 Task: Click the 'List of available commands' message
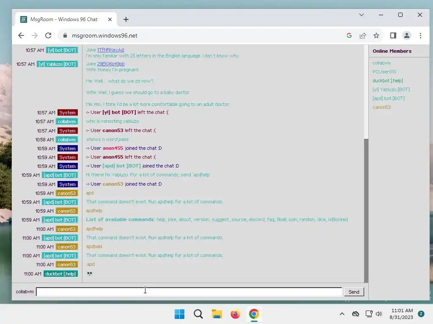pyautogui.click(x=217, y=219)
